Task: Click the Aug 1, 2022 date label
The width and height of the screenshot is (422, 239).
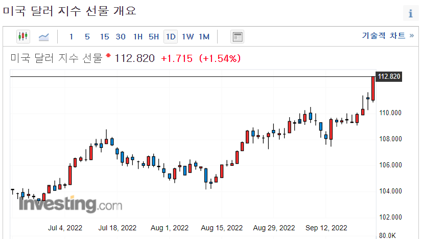Action: pyautogui.click(x=170, y=228)
